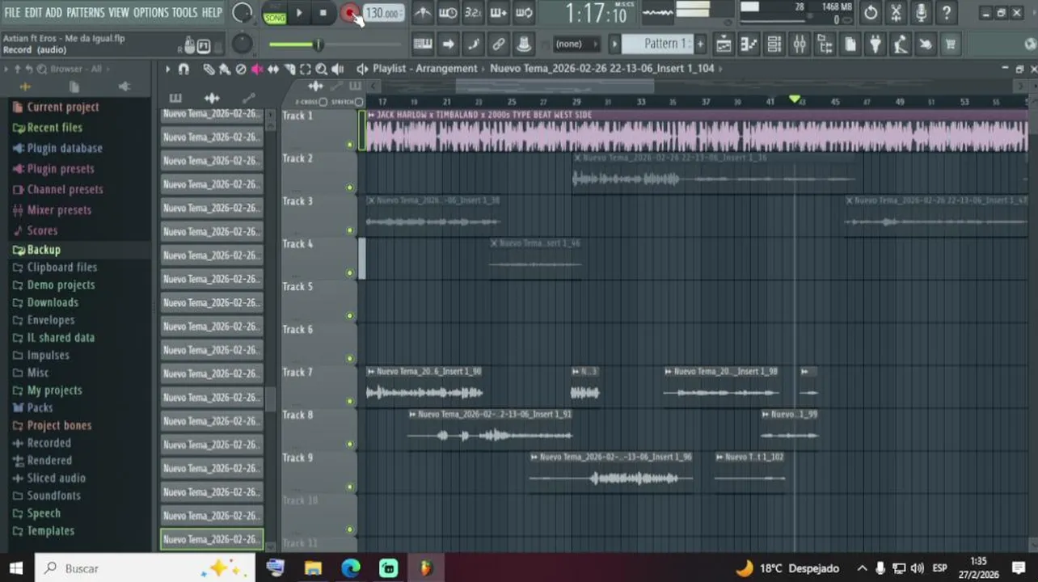Adjust the main volume knob
This screenshot has height=582, width=1038.
[242, 13]
